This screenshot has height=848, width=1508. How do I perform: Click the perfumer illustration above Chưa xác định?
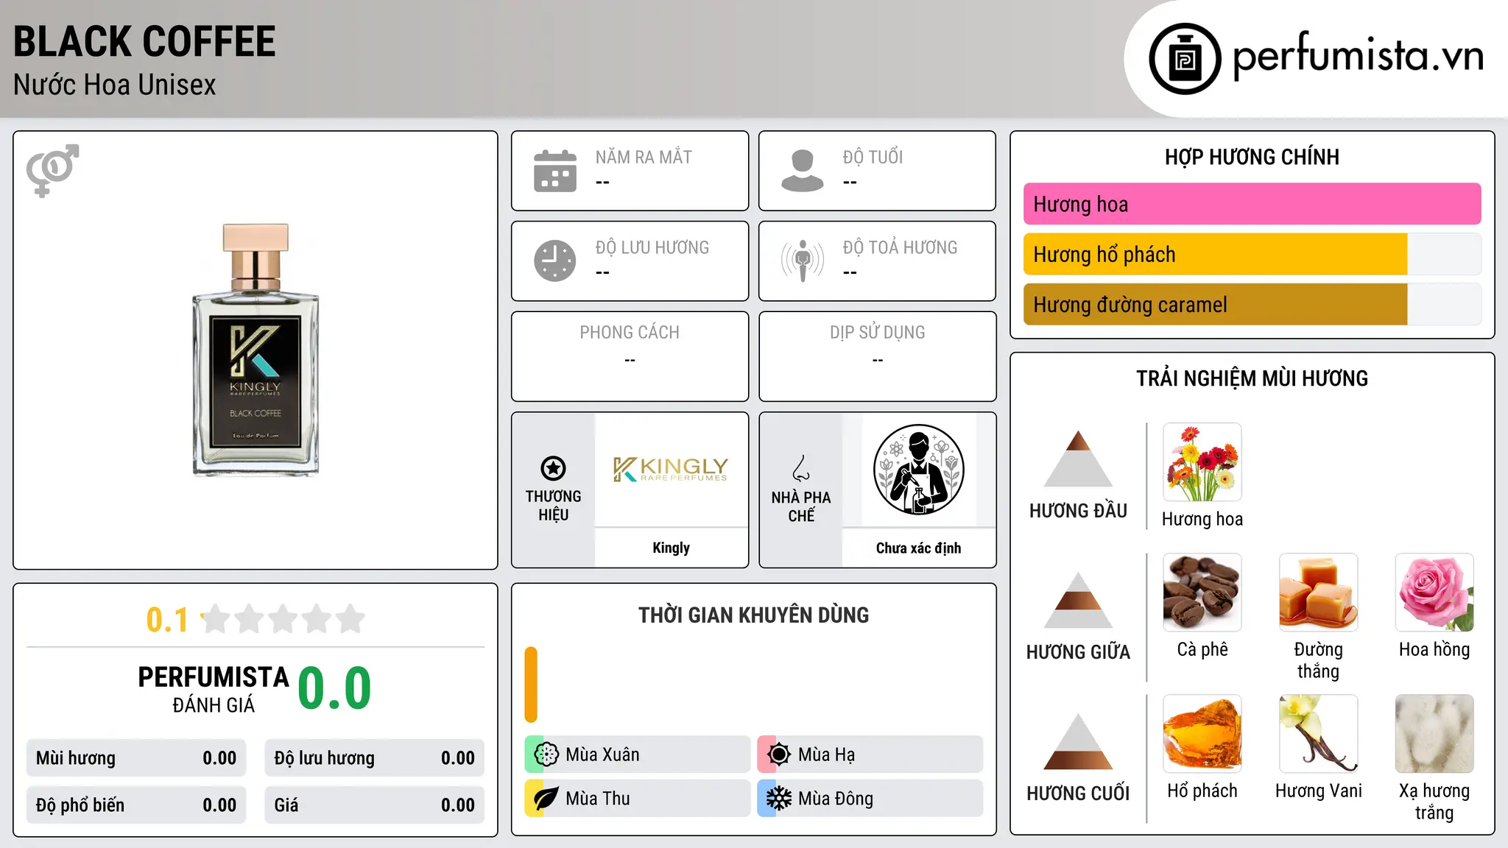[x=918, y=470]
